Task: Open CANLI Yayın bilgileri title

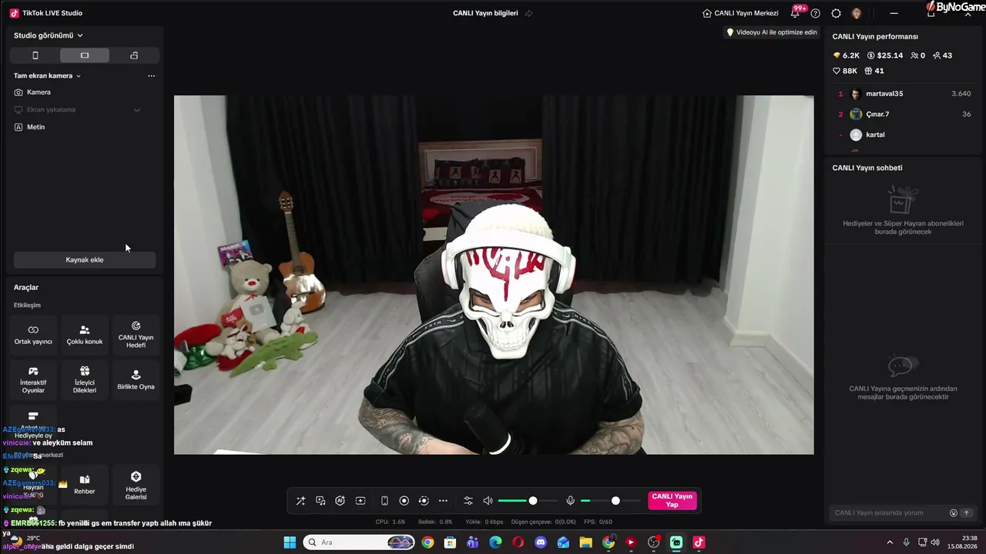Action: point(485,13)
